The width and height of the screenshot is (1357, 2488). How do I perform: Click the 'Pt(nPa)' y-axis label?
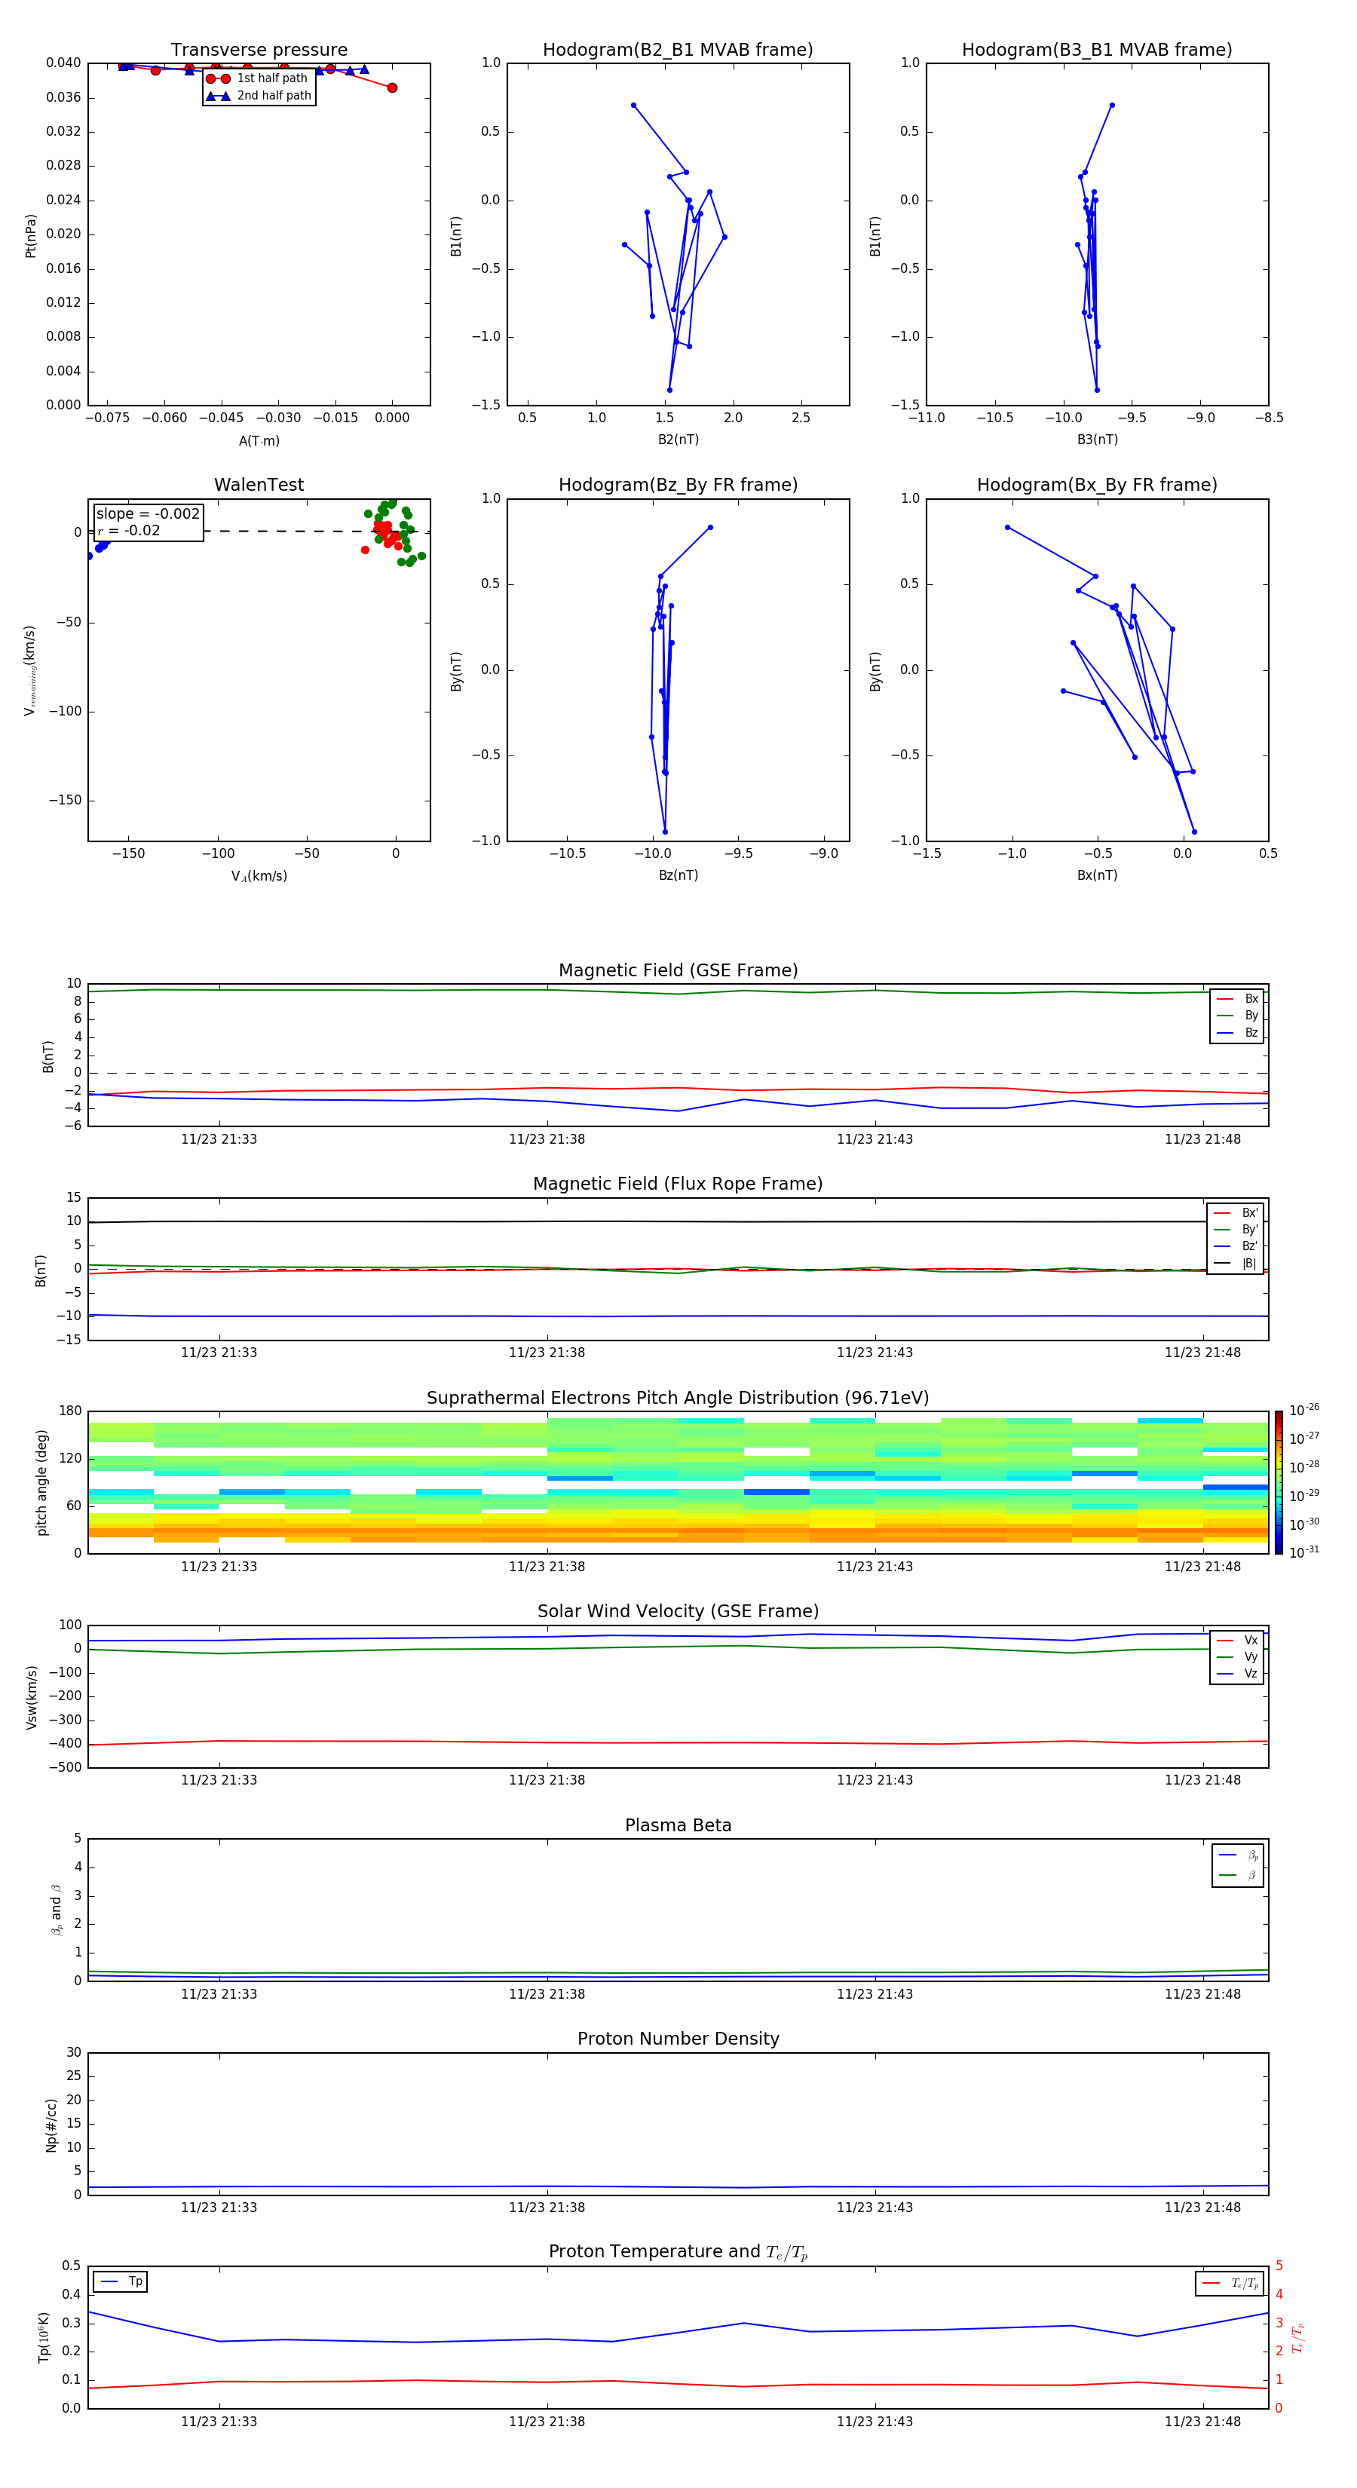(x=31, y=236)
